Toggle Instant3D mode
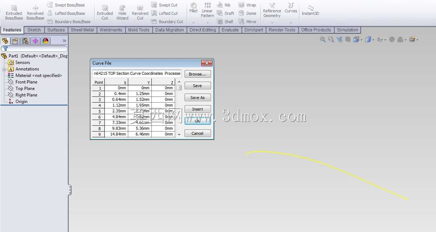 [x=310, y=10]
